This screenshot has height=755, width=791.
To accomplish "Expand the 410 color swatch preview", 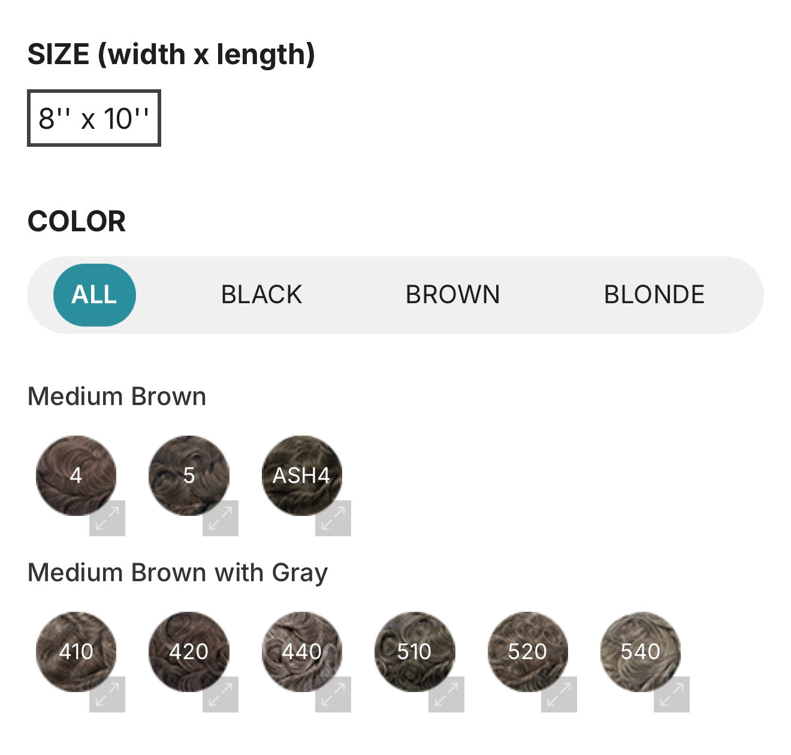I will click(107, 694).
